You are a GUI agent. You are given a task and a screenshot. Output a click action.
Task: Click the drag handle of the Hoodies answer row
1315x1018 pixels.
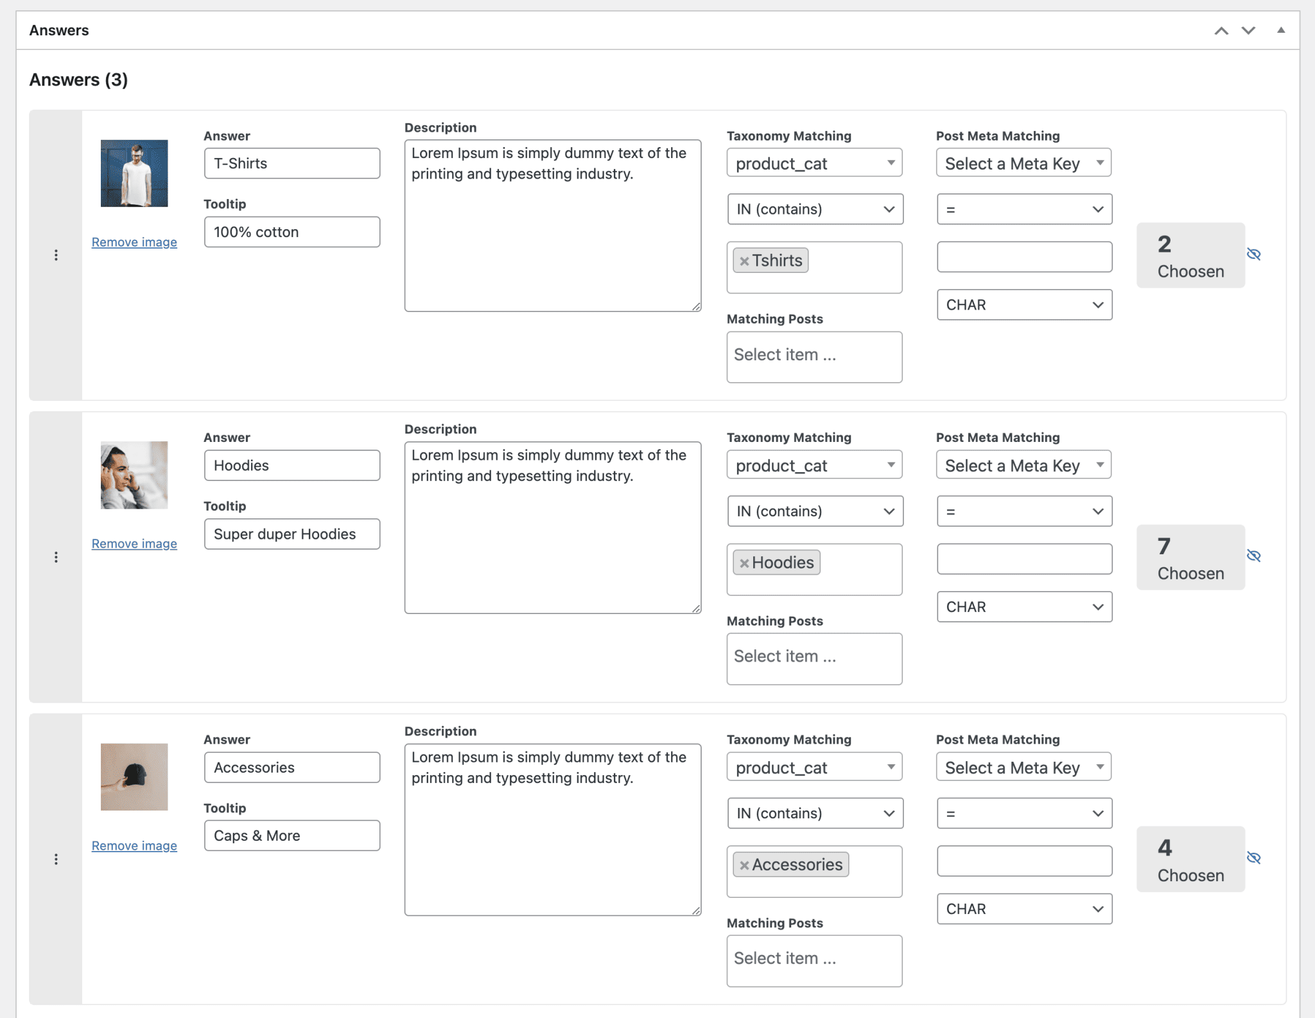point(56,556)
